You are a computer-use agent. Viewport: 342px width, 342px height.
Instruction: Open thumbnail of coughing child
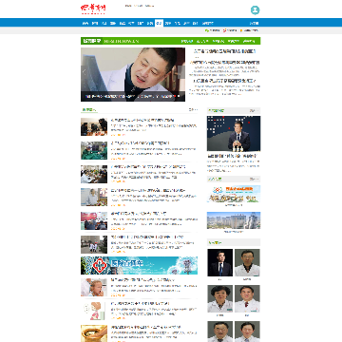(94, 287)
